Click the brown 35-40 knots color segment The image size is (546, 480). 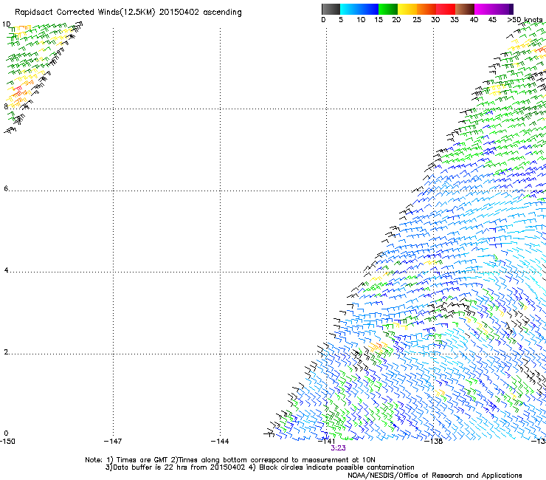[x=465, y=9]
